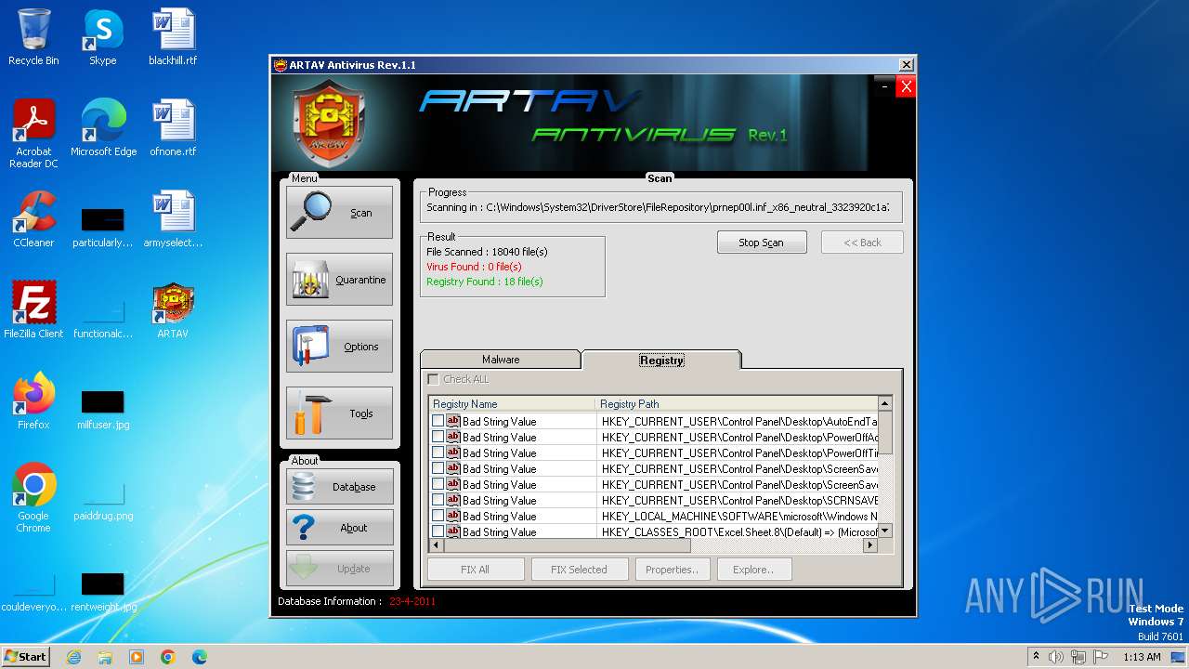Select the Firefox desktop shortcut
The height and width of the screenshot is (669, 1189).
coord(33,401)
